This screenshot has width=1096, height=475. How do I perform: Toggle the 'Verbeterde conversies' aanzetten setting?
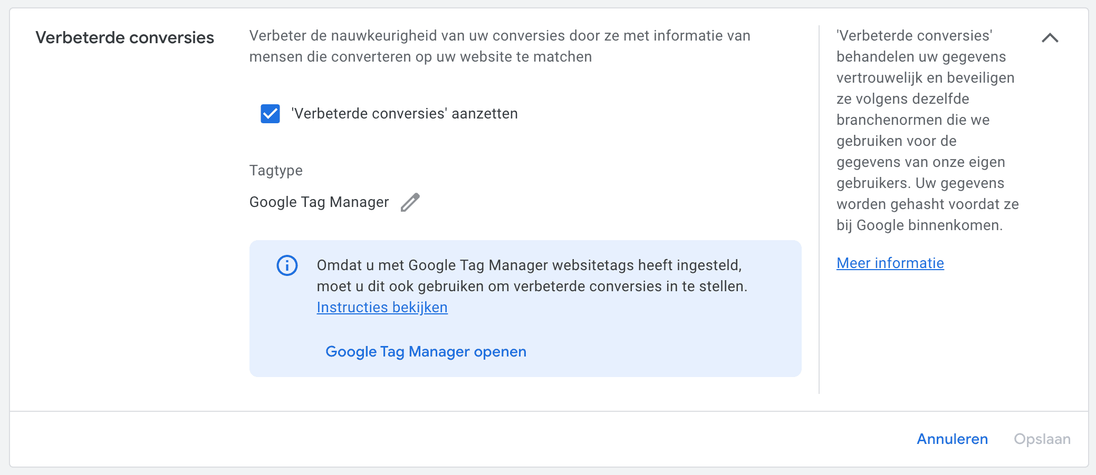click(x=270, y=113)
